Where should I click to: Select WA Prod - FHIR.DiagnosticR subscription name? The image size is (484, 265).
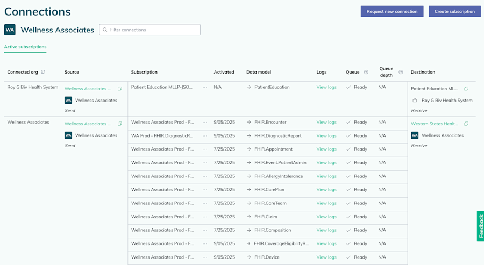[162, 136]
